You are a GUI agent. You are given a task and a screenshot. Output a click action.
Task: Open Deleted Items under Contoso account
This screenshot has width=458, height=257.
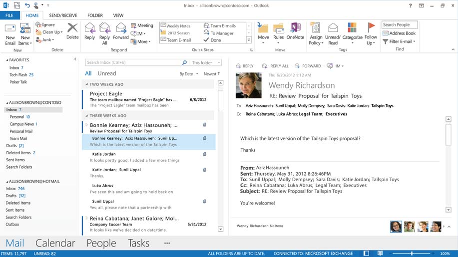point(20,153)
